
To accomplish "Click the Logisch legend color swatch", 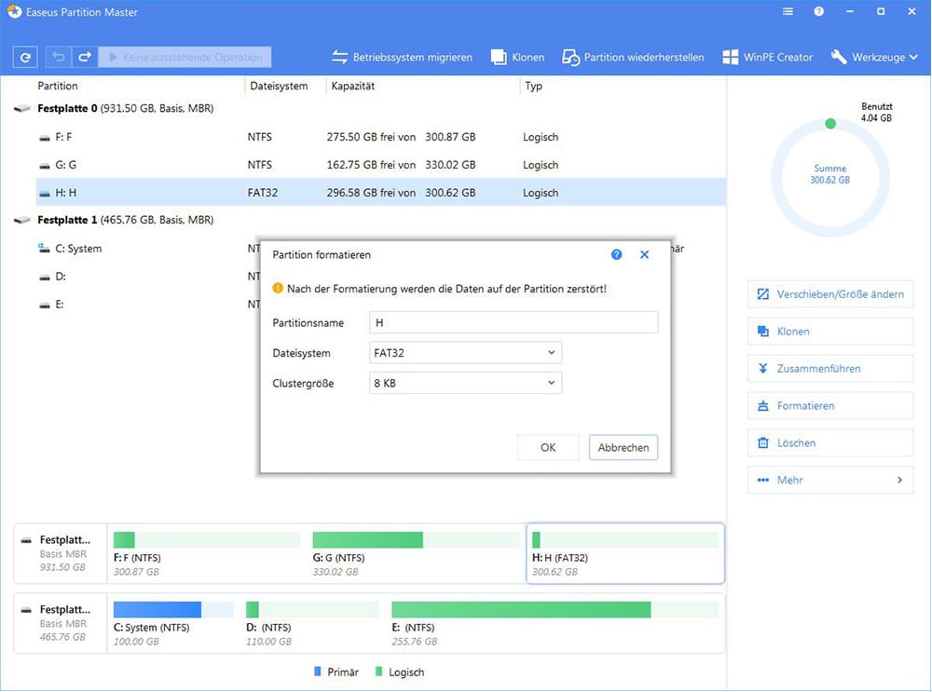I will point(378,672).
